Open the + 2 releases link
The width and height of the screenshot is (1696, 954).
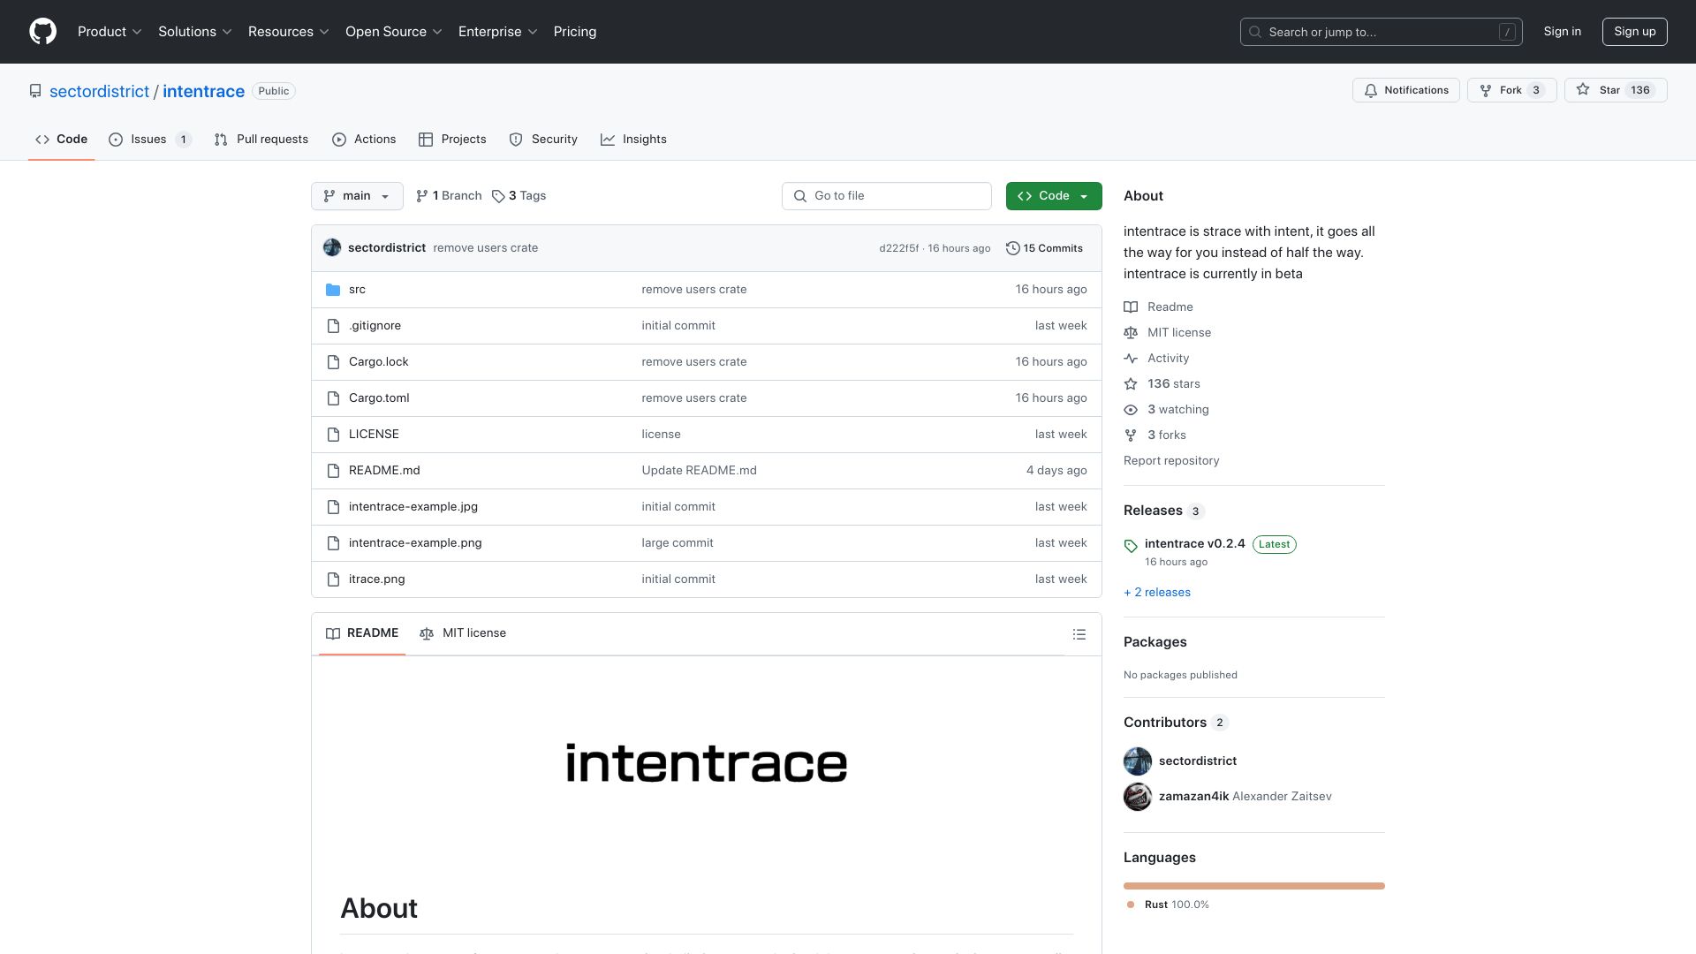(1157, 593)
